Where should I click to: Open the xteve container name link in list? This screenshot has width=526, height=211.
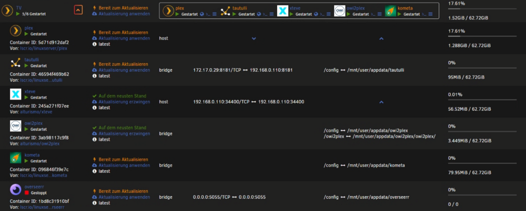click(30, 91)
